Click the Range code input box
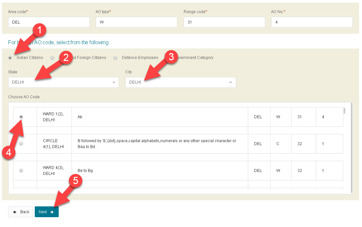This screenshot has height=227, width=362. point(224,22)
